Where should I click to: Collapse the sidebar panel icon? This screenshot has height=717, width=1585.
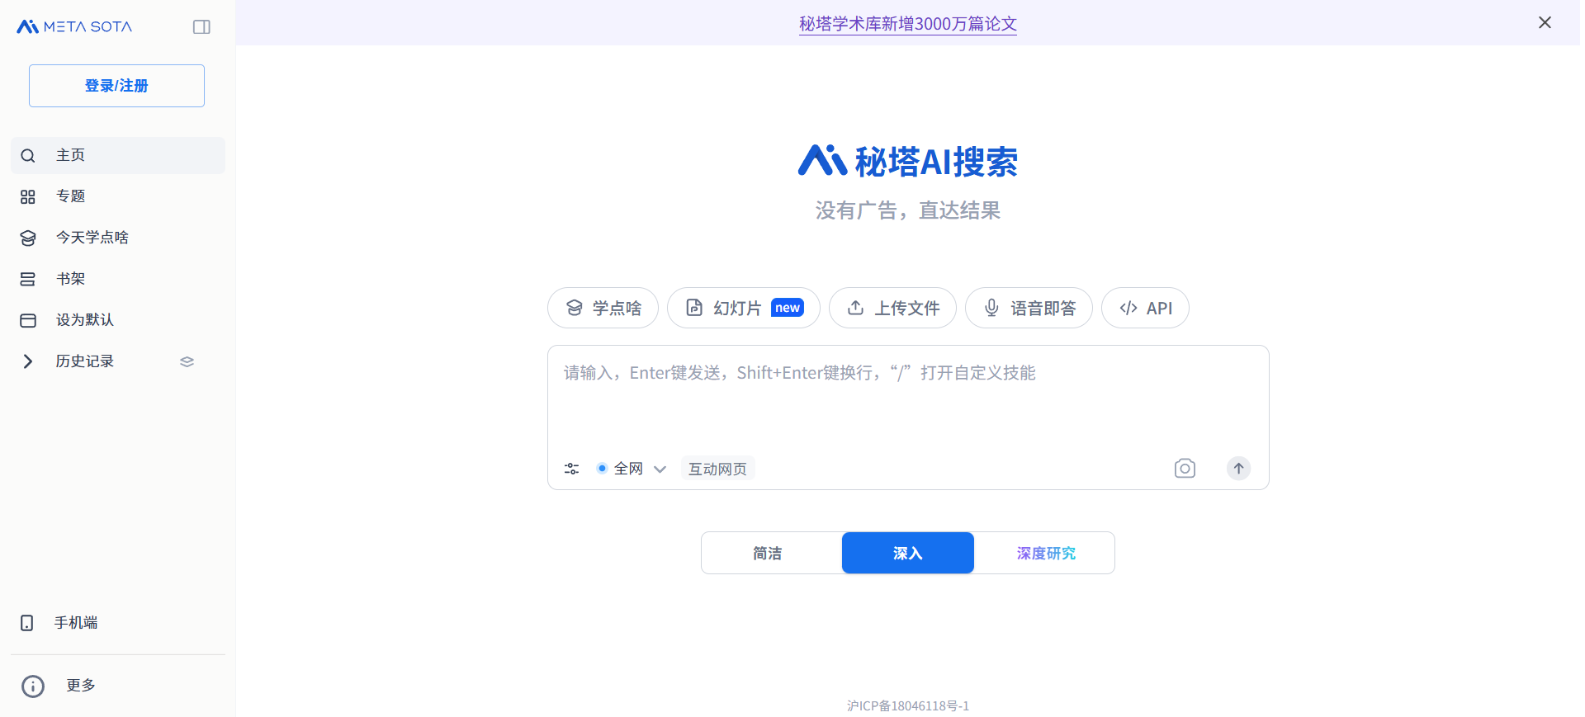[201, 27]
